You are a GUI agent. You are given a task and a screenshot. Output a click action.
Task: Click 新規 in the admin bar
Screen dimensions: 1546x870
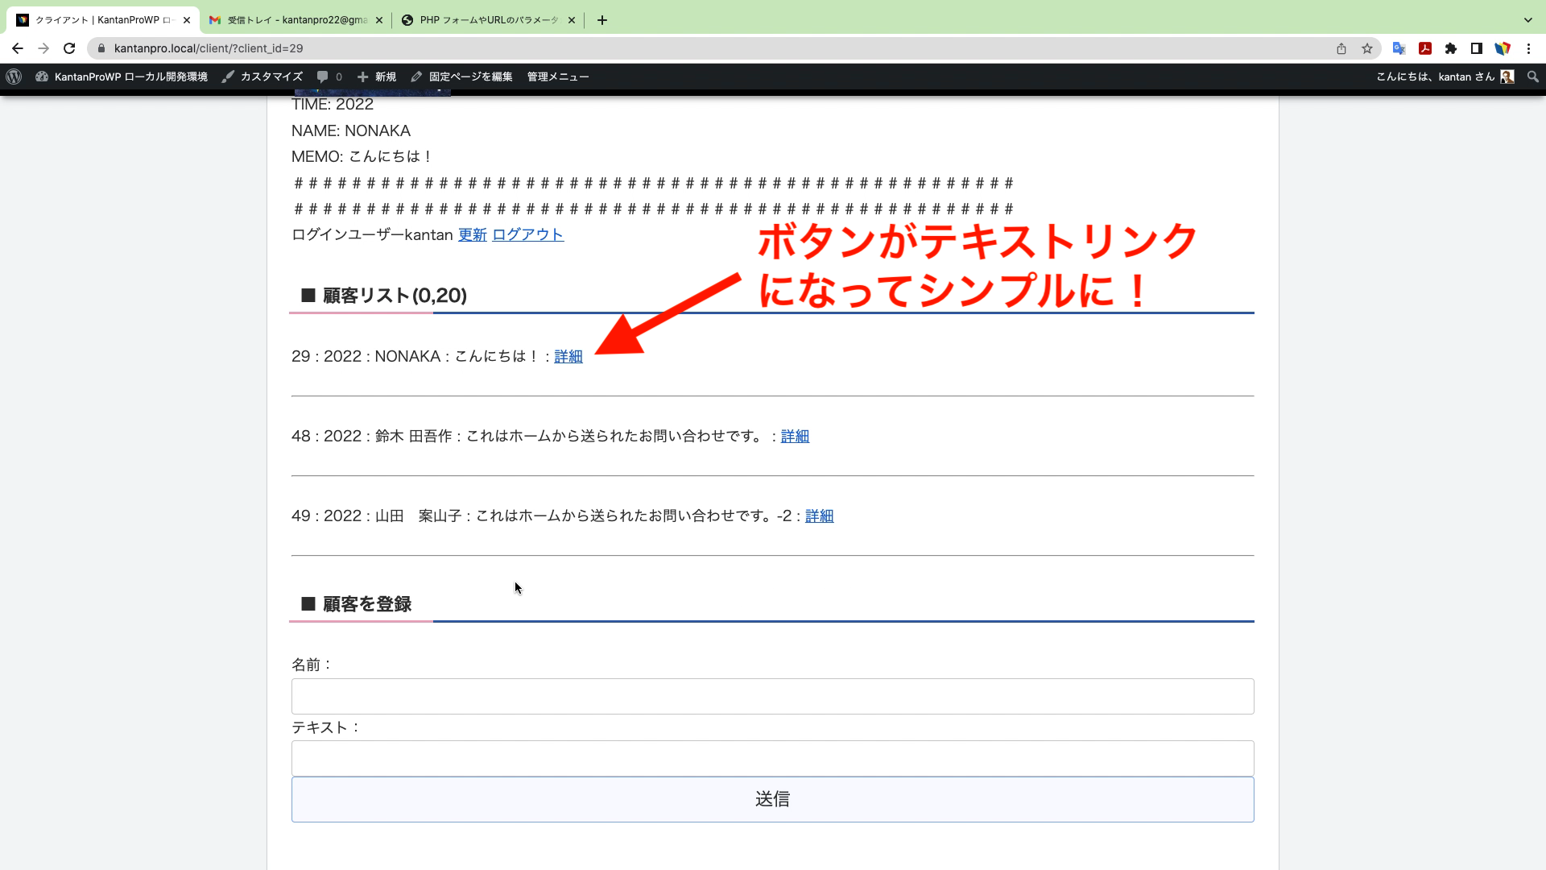pos(377,77)
